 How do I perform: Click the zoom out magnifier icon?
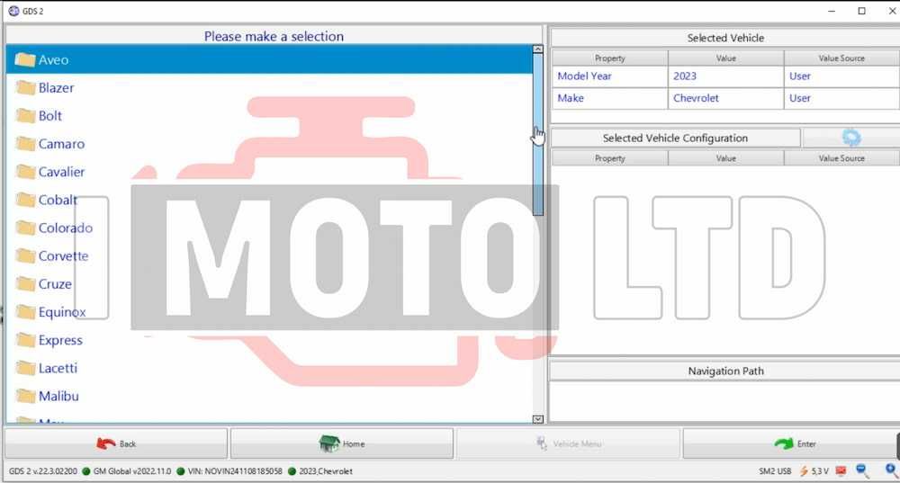[x=862, y=471]
